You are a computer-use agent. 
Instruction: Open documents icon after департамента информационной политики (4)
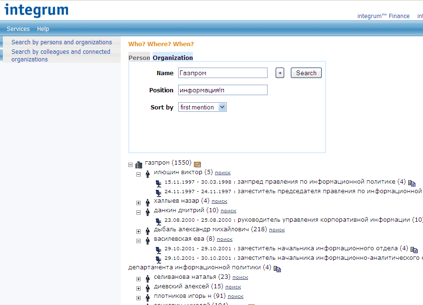pyautogui.click(x=278, y=269)
